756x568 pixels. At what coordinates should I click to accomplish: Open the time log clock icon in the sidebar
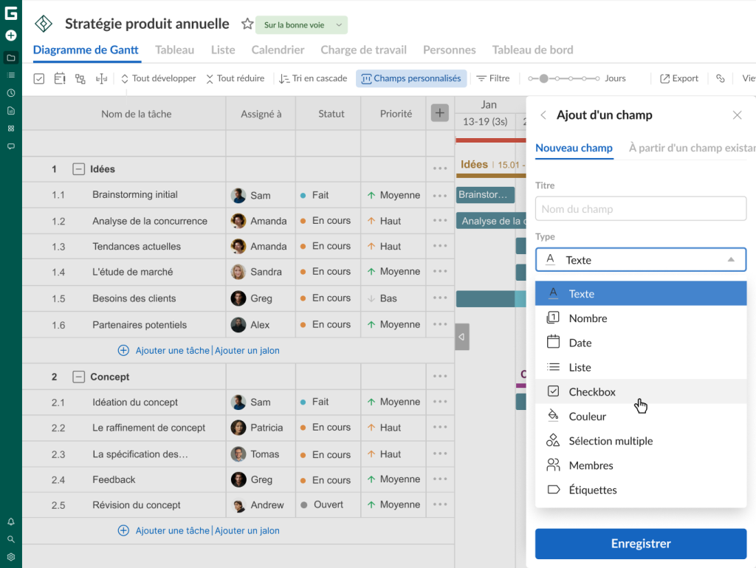10,93
